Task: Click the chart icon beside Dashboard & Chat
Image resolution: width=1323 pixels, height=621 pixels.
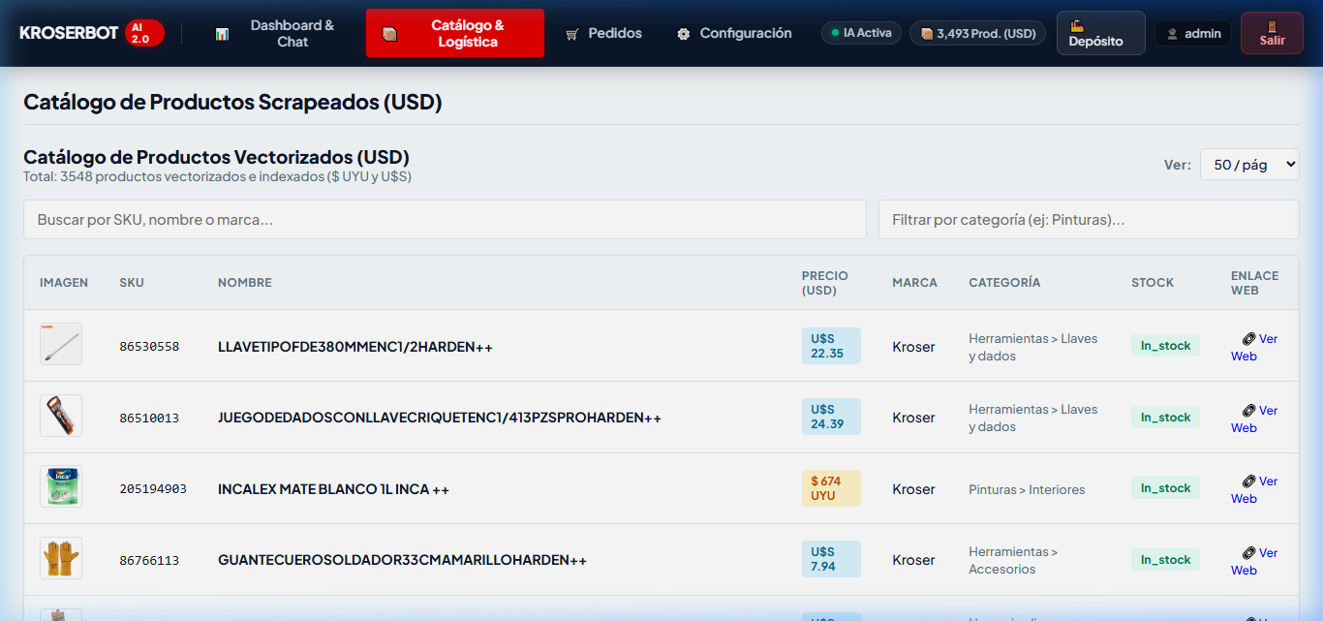Action: click(x=222, y=34)
